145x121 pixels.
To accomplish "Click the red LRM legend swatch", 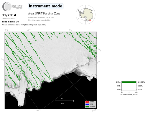I will [x=87, y=102].
